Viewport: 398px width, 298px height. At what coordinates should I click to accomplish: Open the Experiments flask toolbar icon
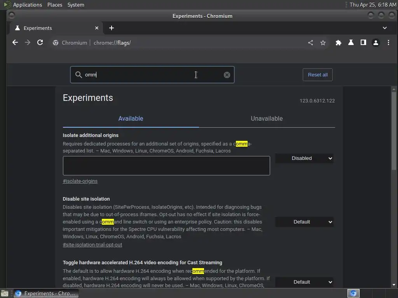coord(351,43)
